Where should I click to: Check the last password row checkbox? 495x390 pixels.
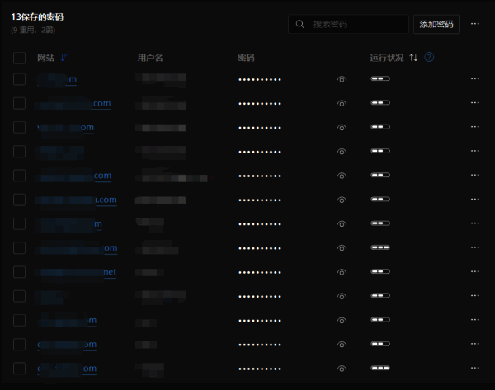click(20, 369)
